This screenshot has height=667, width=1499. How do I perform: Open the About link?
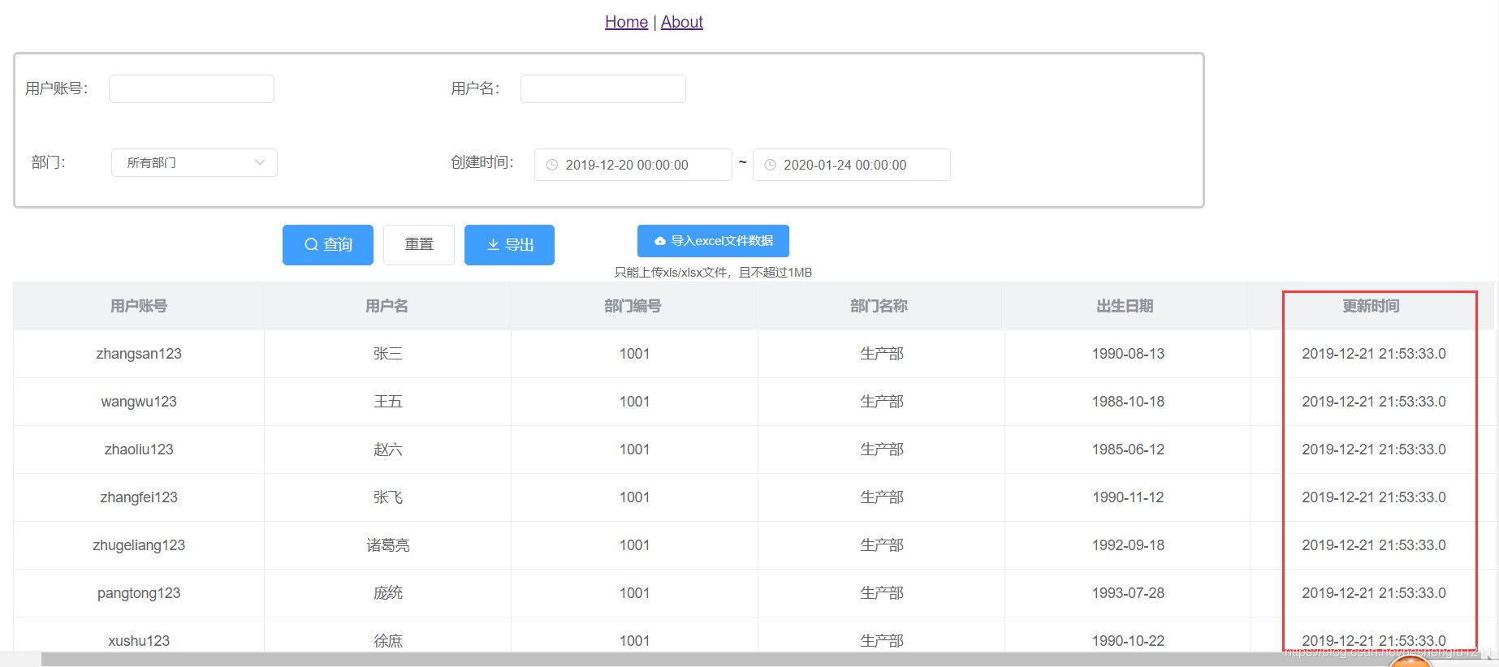[681, 22]
